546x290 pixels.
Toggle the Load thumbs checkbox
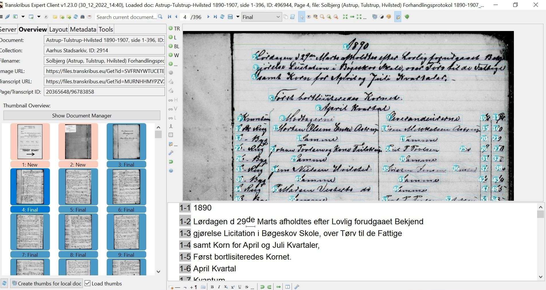88,283
